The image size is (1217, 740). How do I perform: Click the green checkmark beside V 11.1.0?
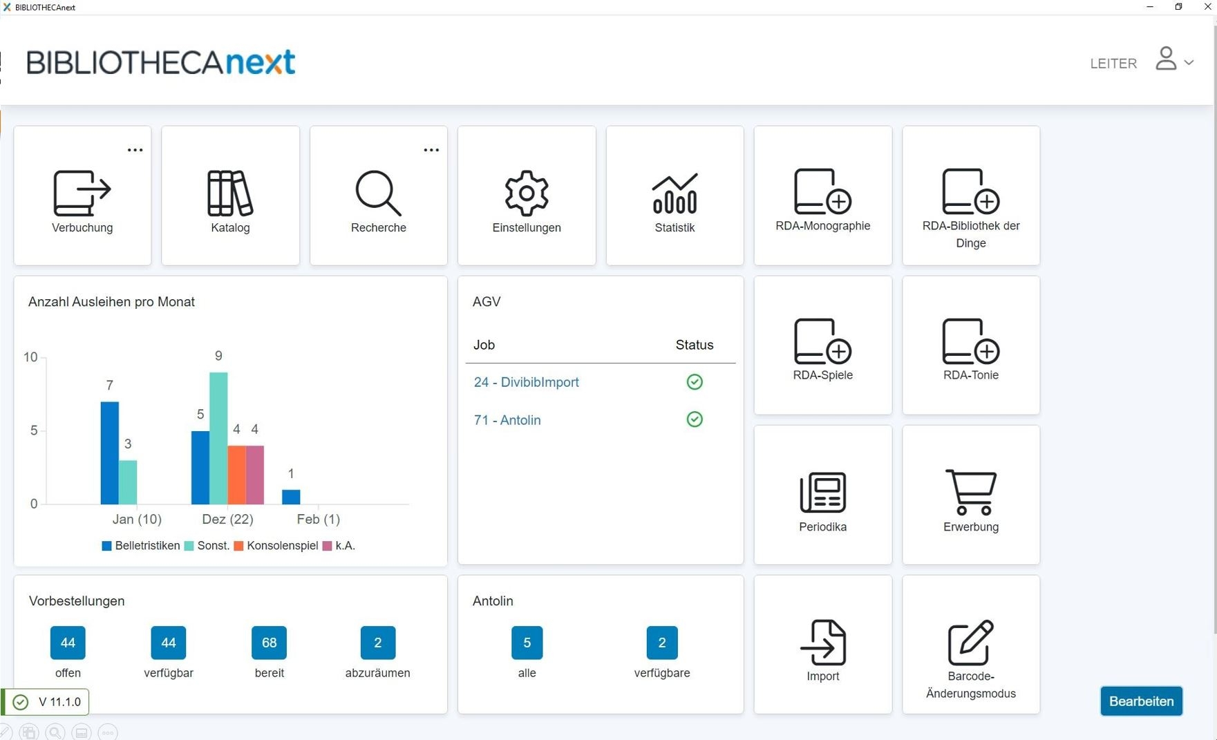coord(21,702)
